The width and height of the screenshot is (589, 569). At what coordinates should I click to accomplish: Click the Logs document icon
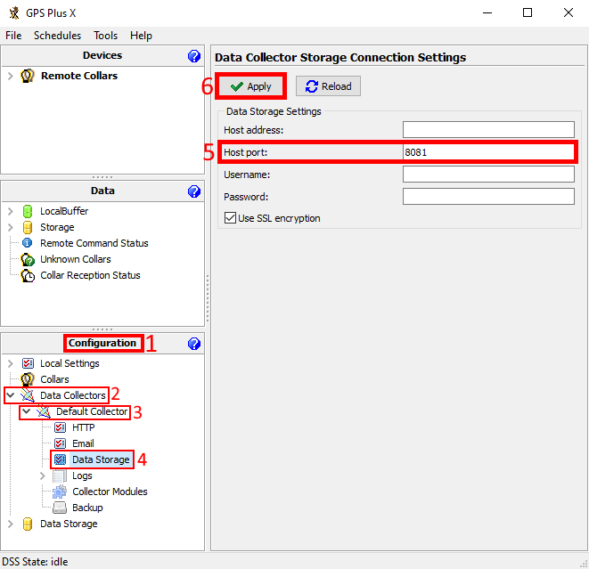point(60,476)
